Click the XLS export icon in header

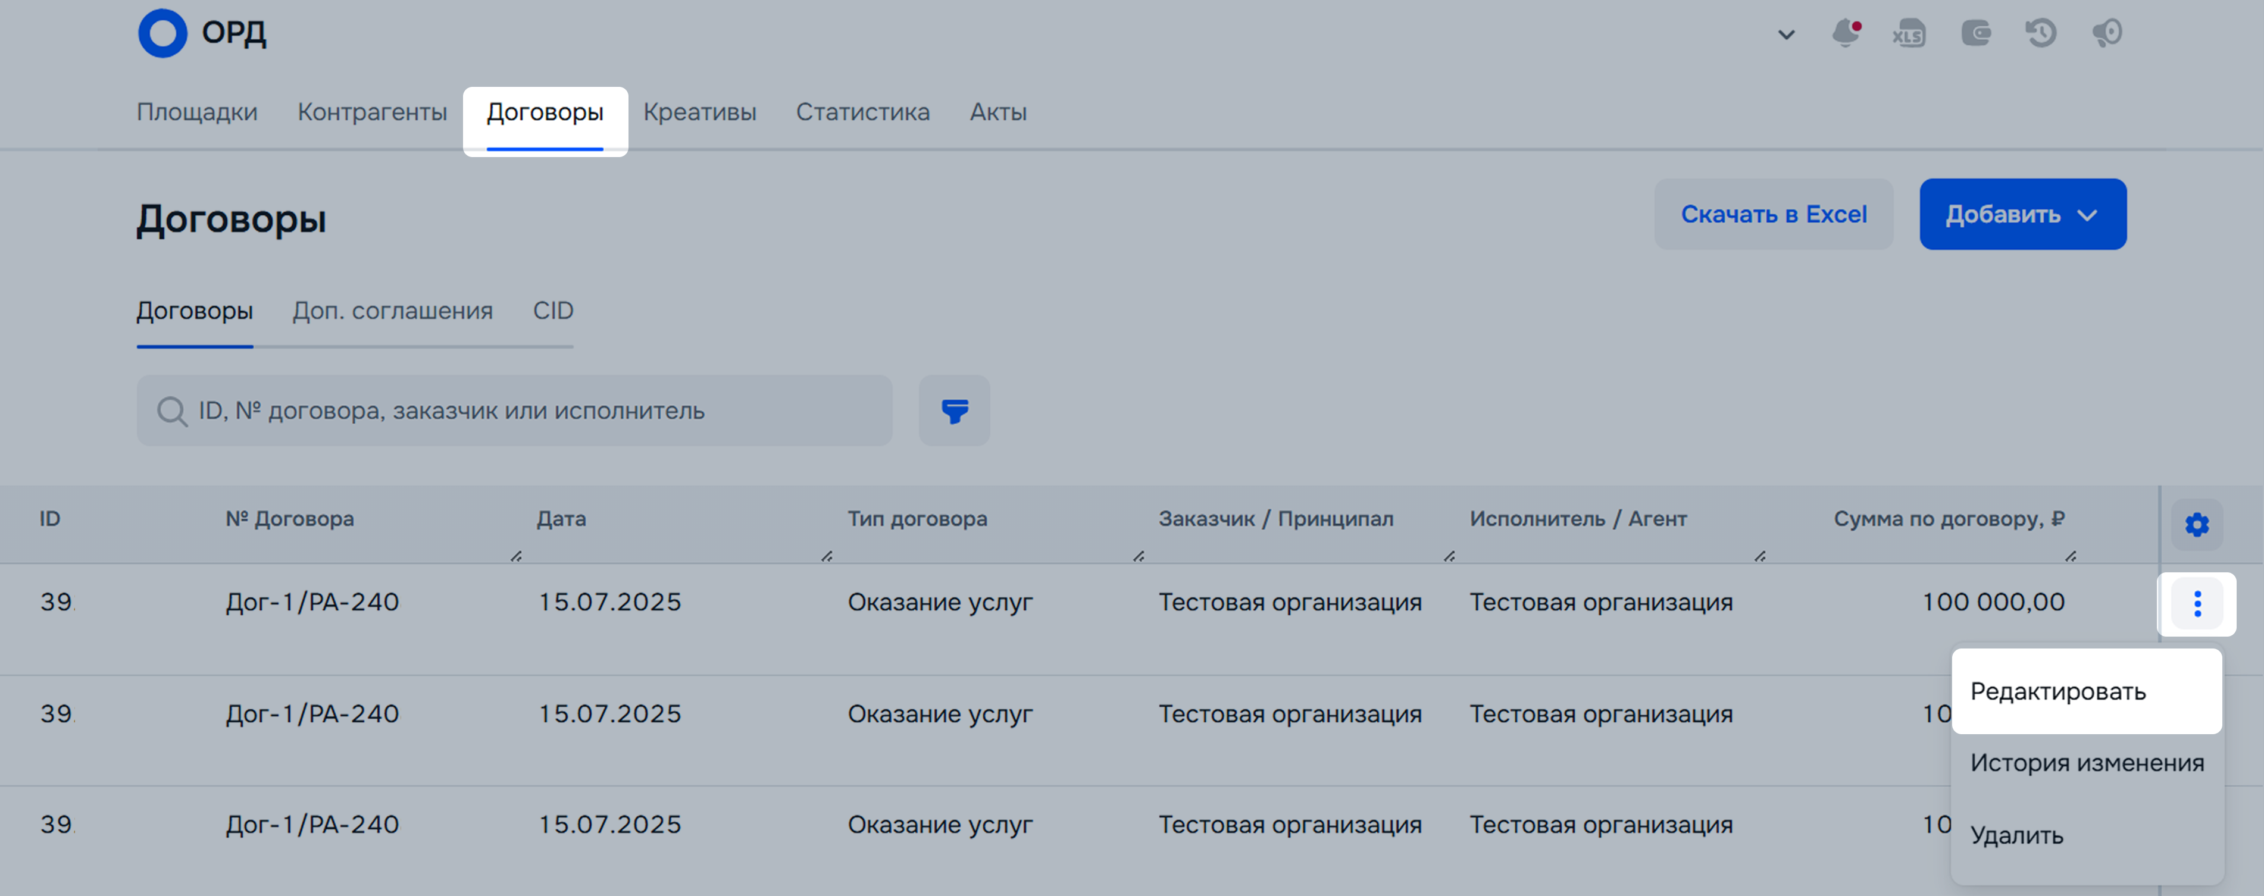1909,33
